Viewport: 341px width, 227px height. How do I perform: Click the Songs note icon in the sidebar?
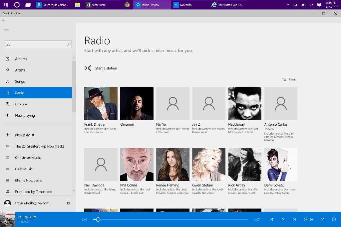(8, 81)
